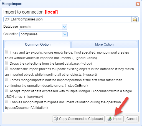Tick the --jsonArray checkbox
Image resolution: width=142 pixels, height=126 pixels.
tap(7, 90)
